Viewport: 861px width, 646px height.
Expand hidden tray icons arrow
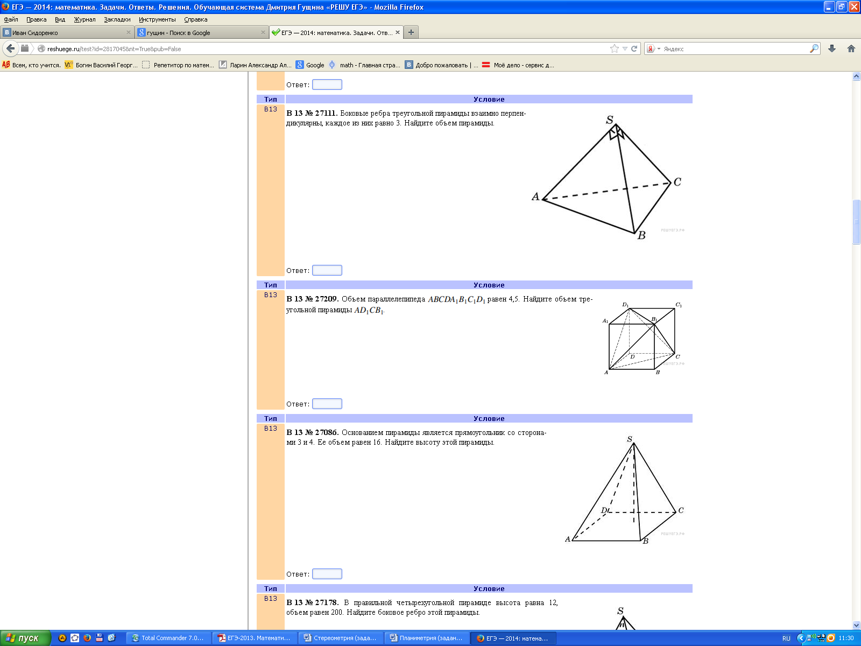tap(801, 638)
